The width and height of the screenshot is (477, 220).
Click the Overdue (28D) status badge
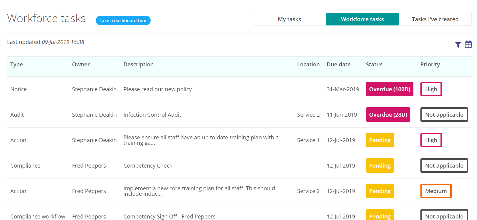point(388,115)
